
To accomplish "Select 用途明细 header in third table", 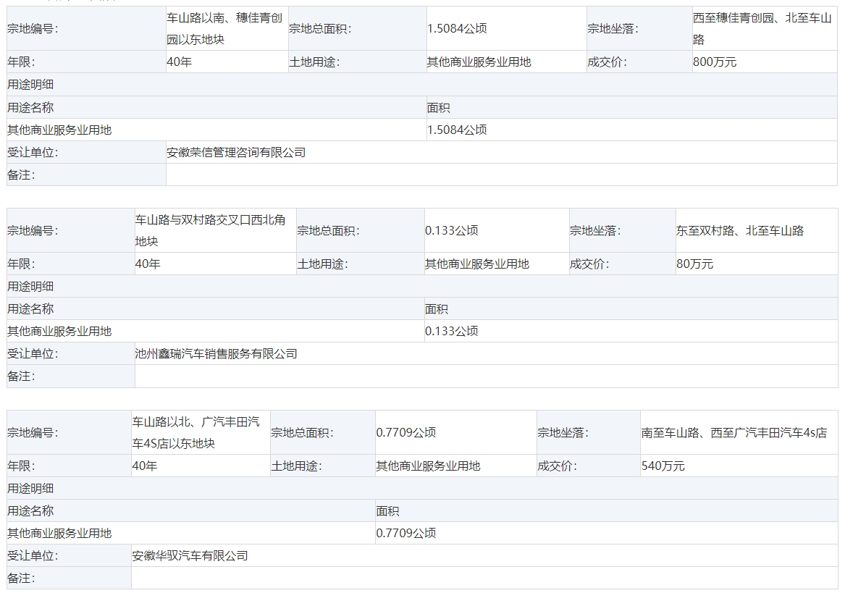I will click(x=30, y=489).
